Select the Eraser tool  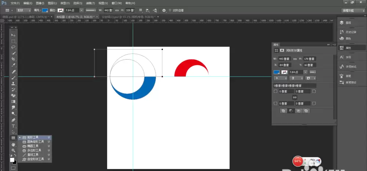click(x=13, y=96)
